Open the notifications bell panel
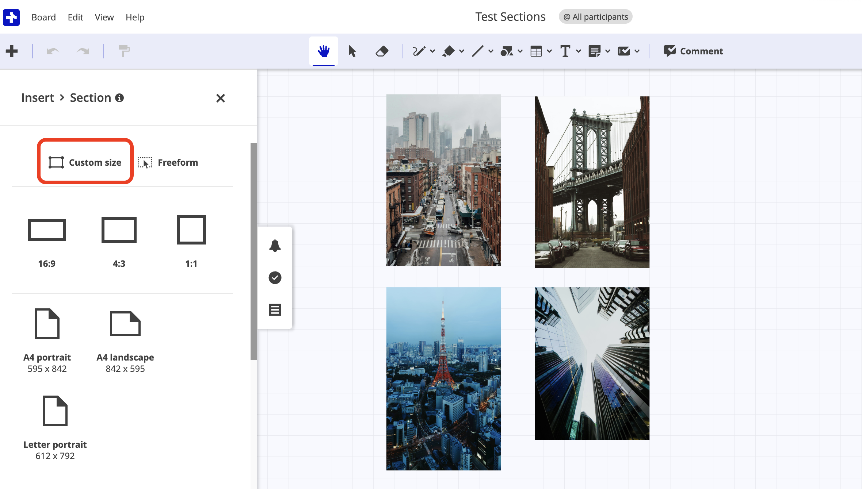This screenshot has width=862, height=489. click(x=275, y=246)
